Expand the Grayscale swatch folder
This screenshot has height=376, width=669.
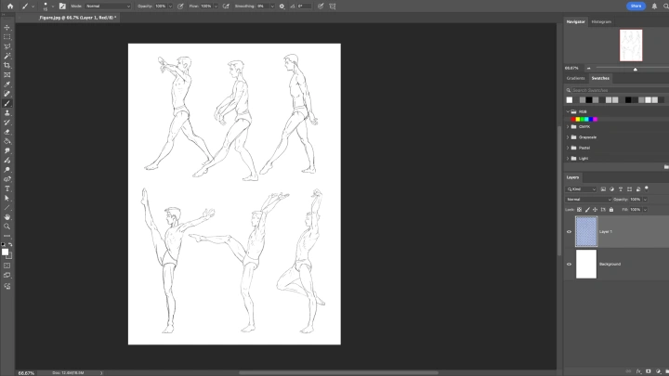click(x=568, y=137)
